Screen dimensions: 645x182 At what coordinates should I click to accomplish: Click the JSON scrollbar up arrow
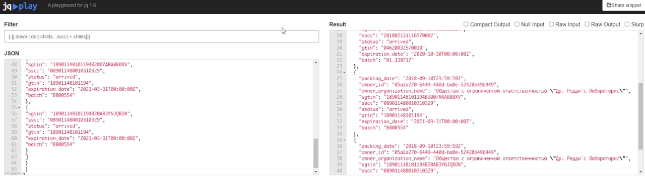click(x=316, y=63)
